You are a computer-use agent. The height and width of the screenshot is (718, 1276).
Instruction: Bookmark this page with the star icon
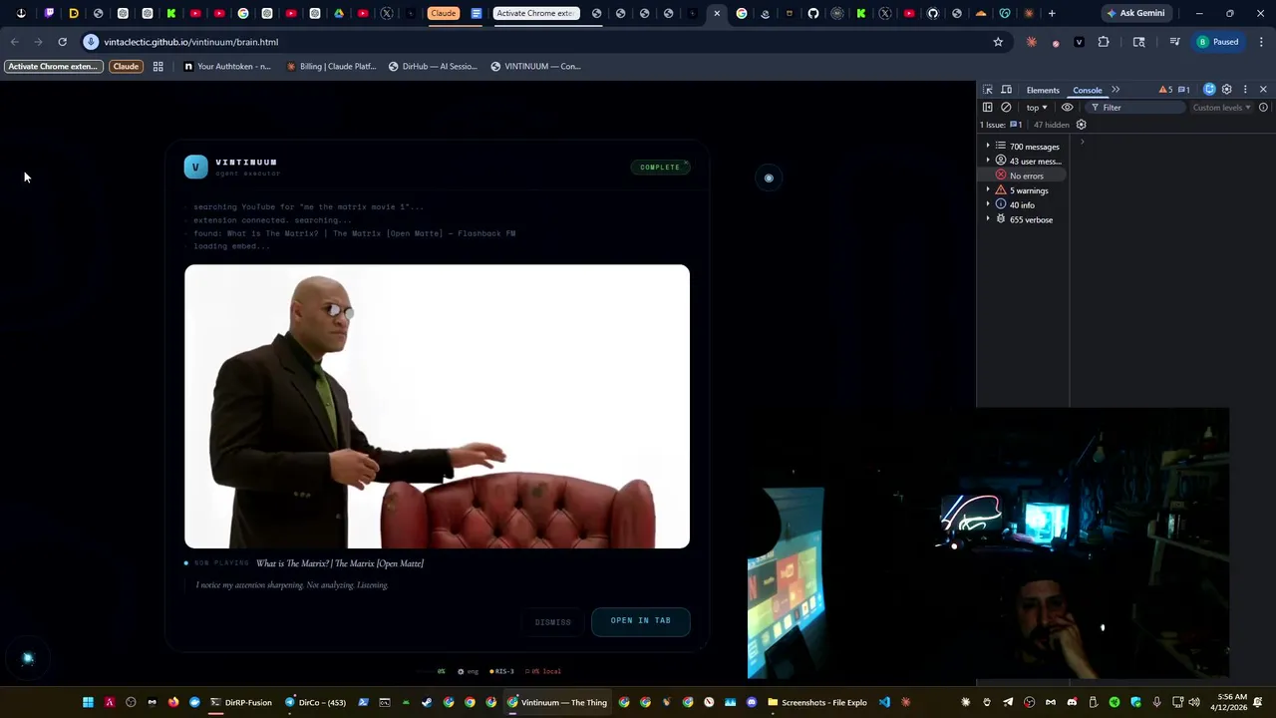tap(998, 42)
